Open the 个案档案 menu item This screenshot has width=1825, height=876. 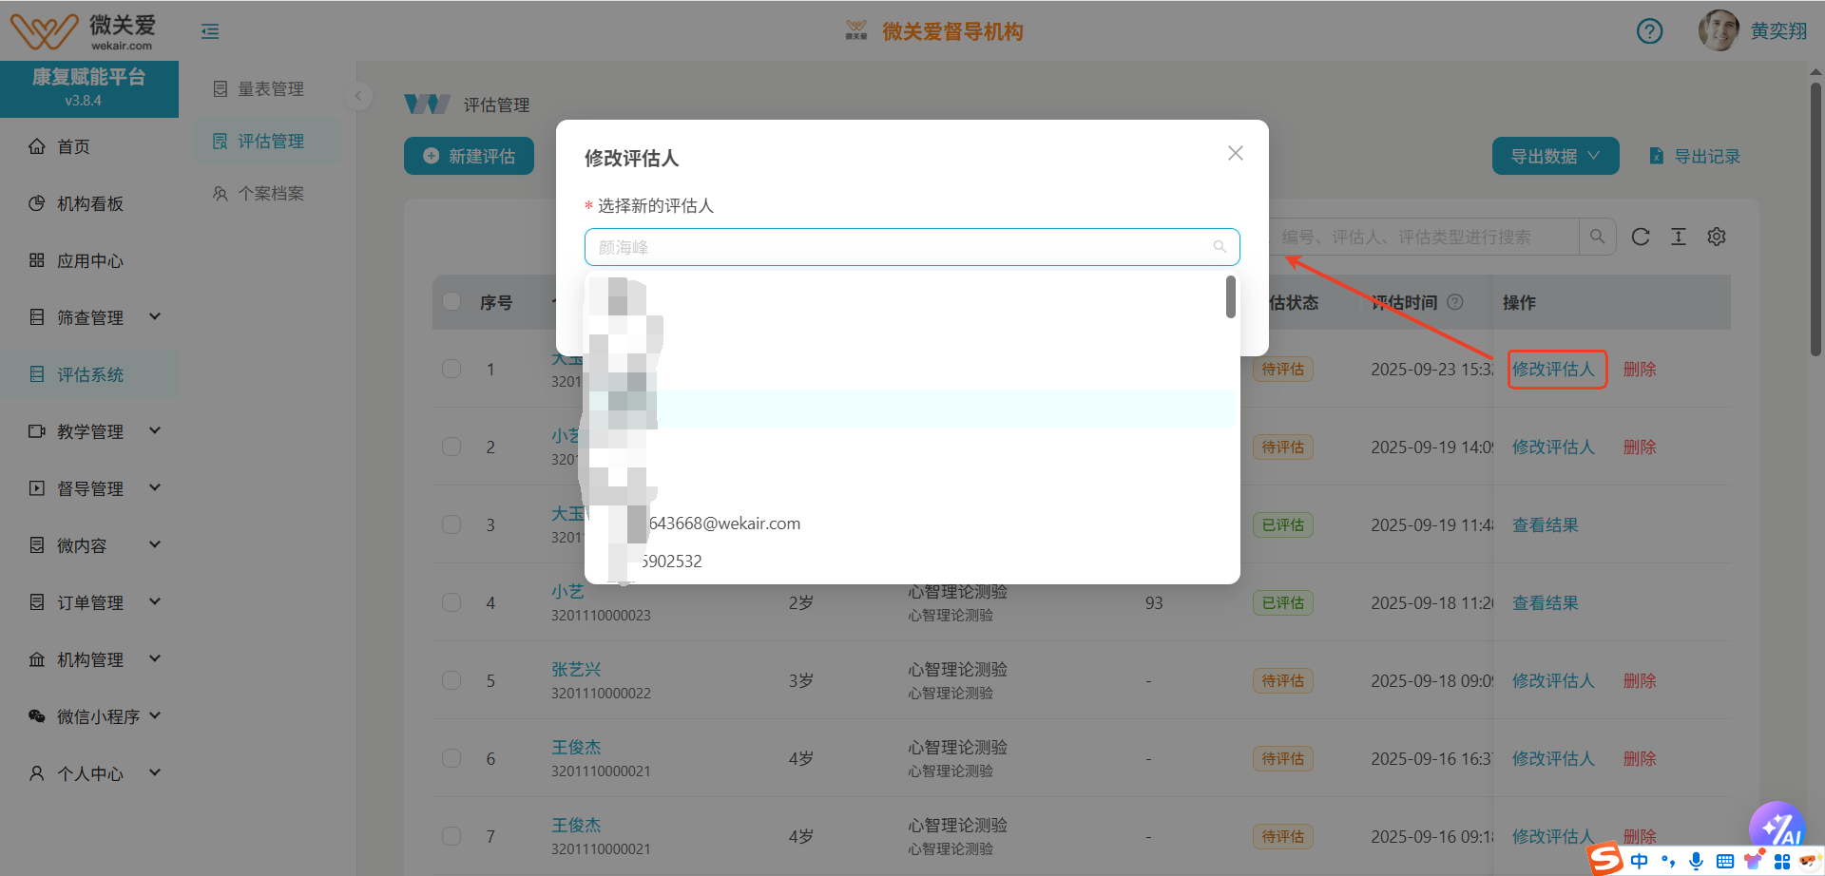point(269,193)
